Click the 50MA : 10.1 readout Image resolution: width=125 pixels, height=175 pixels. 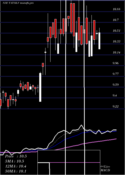tap(16, 171)
